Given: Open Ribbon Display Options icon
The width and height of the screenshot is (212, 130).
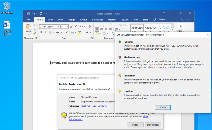Looking at the screenshot, I should coord(164,13).
